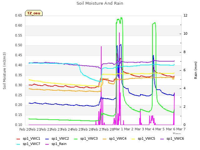Click the Soil Moisture (m3/m3) axis label

[4, 71]
